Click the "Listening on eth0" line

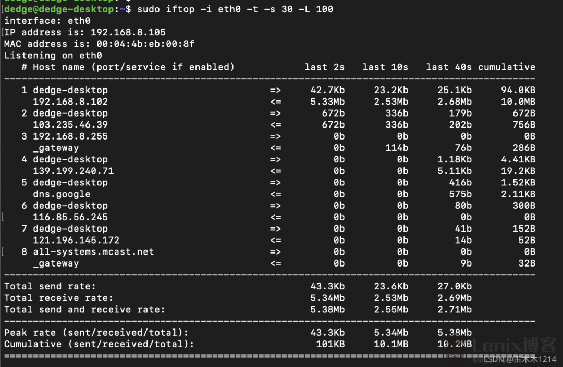point(53,55)
